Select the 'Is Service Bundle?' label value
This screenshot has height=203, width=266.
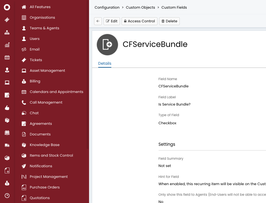point(174,104)
